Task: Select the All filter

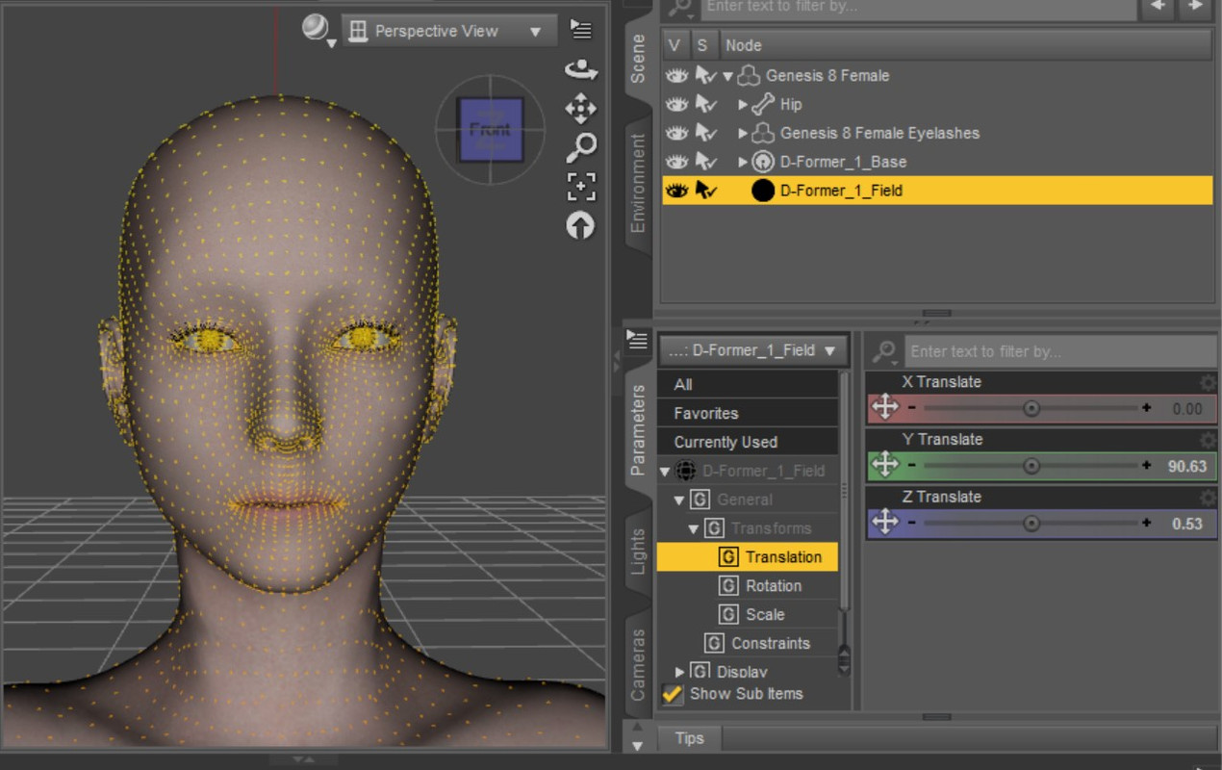Action: [x=748, y=384]
